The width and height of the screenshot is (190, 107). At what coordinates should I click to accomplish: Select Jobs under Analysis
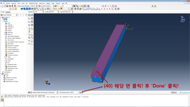7,76
